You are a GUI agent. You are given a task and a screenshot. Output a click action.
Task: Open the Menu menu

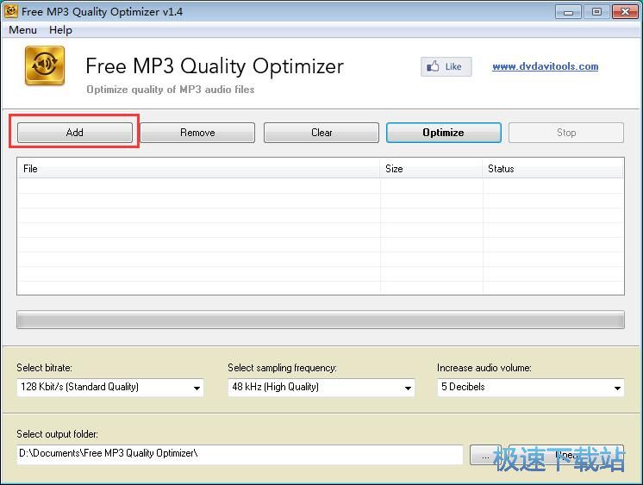coord(22,30)
